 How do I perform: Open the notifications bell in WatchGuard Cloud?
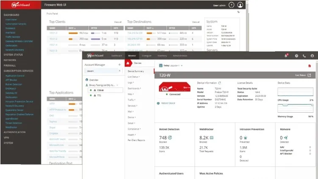tap(286, 56)
